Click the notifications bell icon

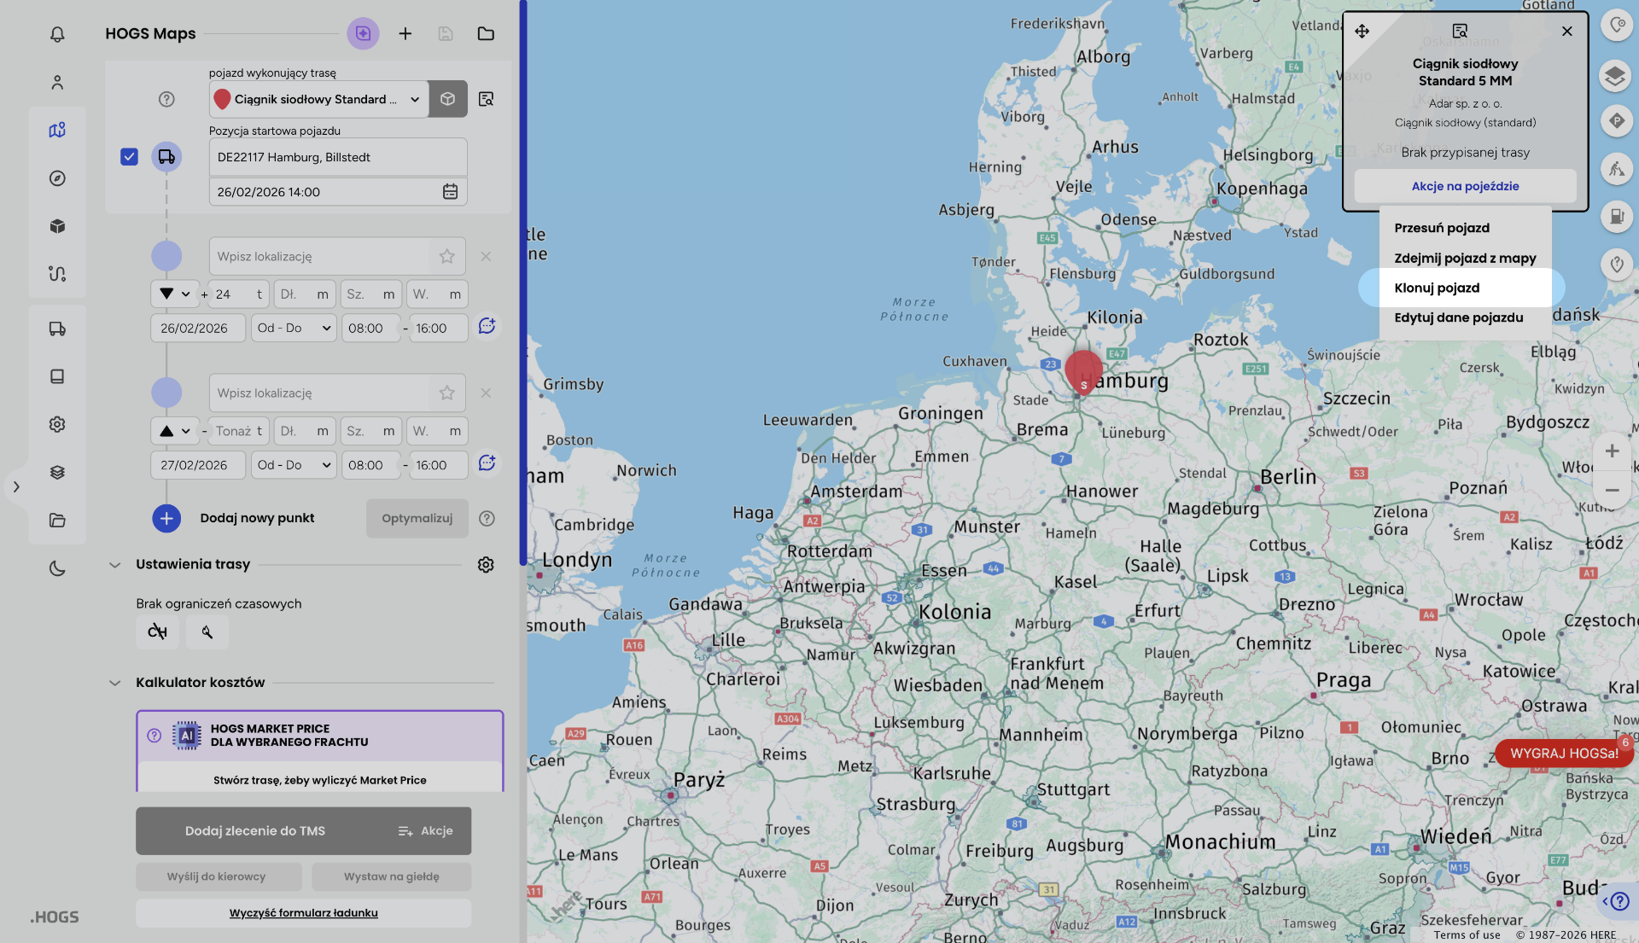pos(57,34)
